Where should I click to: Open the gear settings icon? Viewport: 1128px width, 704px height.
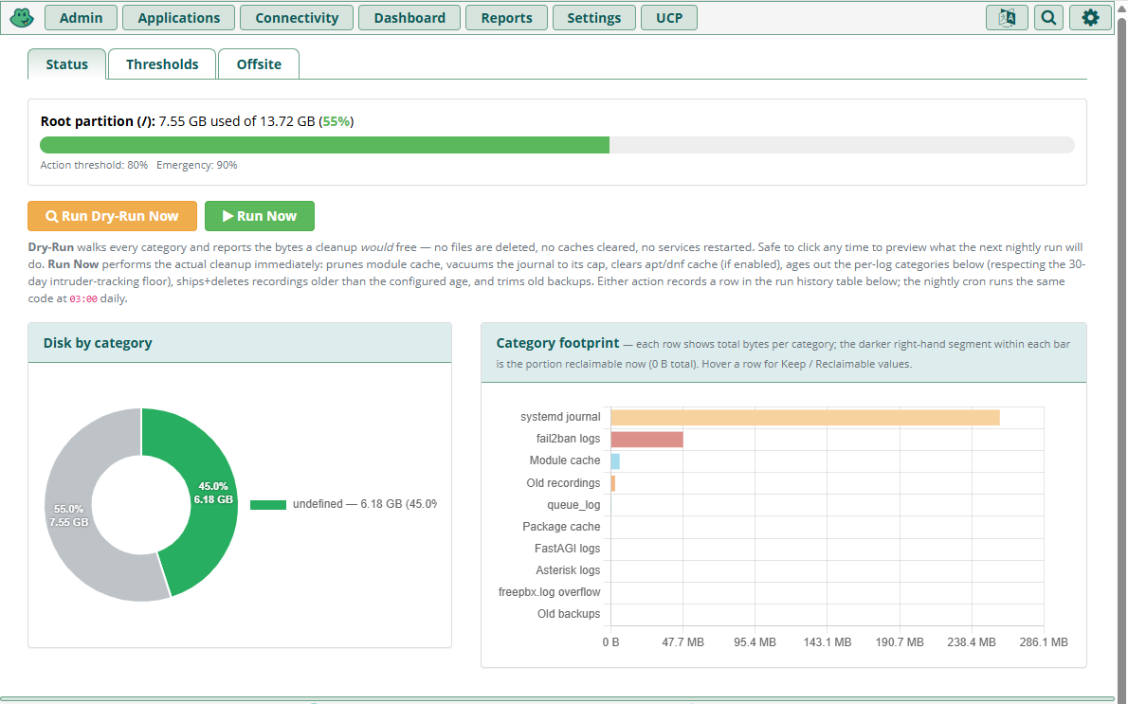tap(1090, 18)
